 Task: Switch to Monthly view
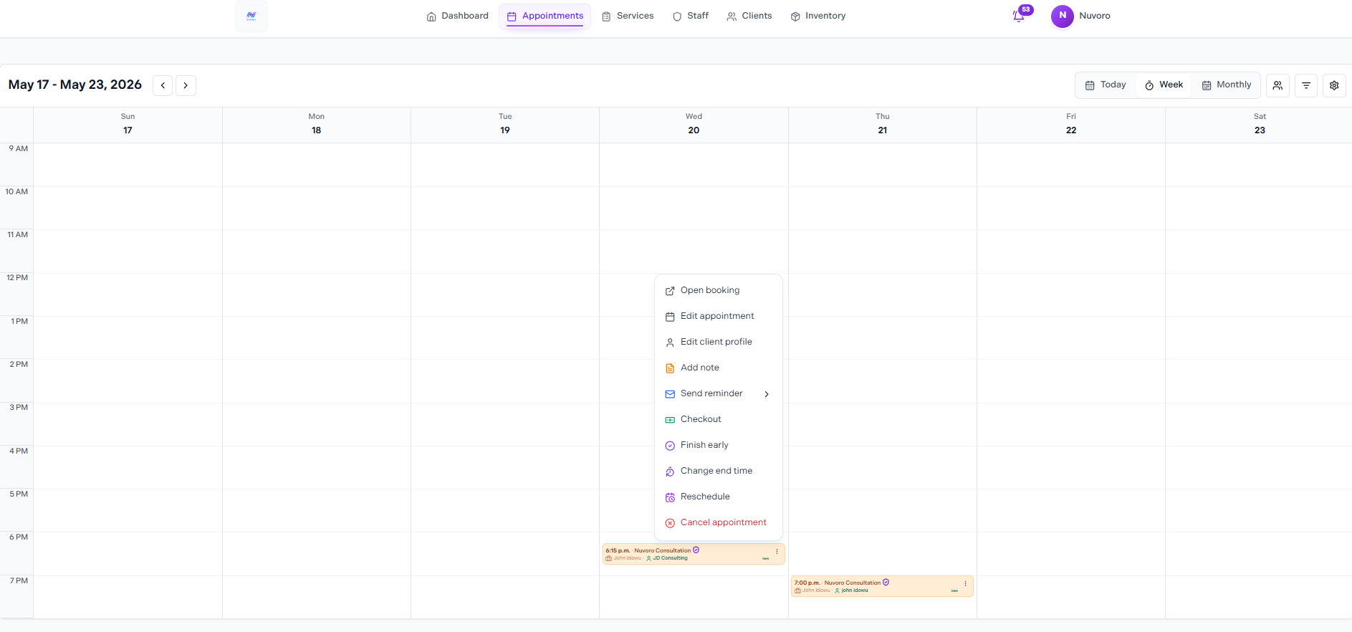pyautogui.click(x=1227, y=85)
